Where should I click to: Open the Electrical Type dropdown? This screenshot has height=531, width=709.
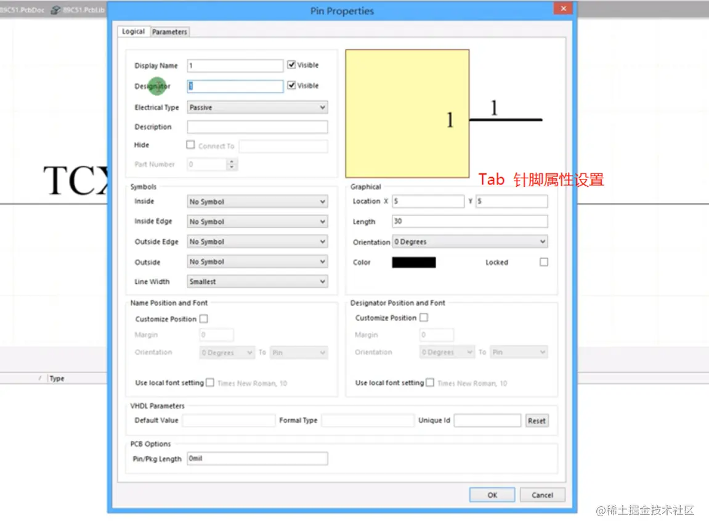[257, 107]
